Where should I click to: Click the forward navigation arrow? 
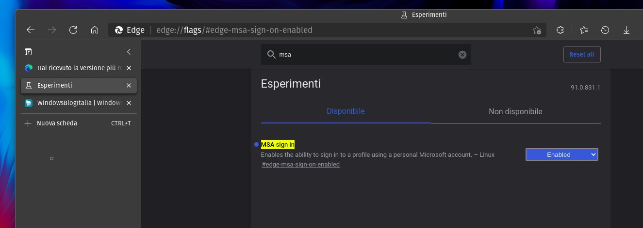pyautogui.click(x=52, y=30)
